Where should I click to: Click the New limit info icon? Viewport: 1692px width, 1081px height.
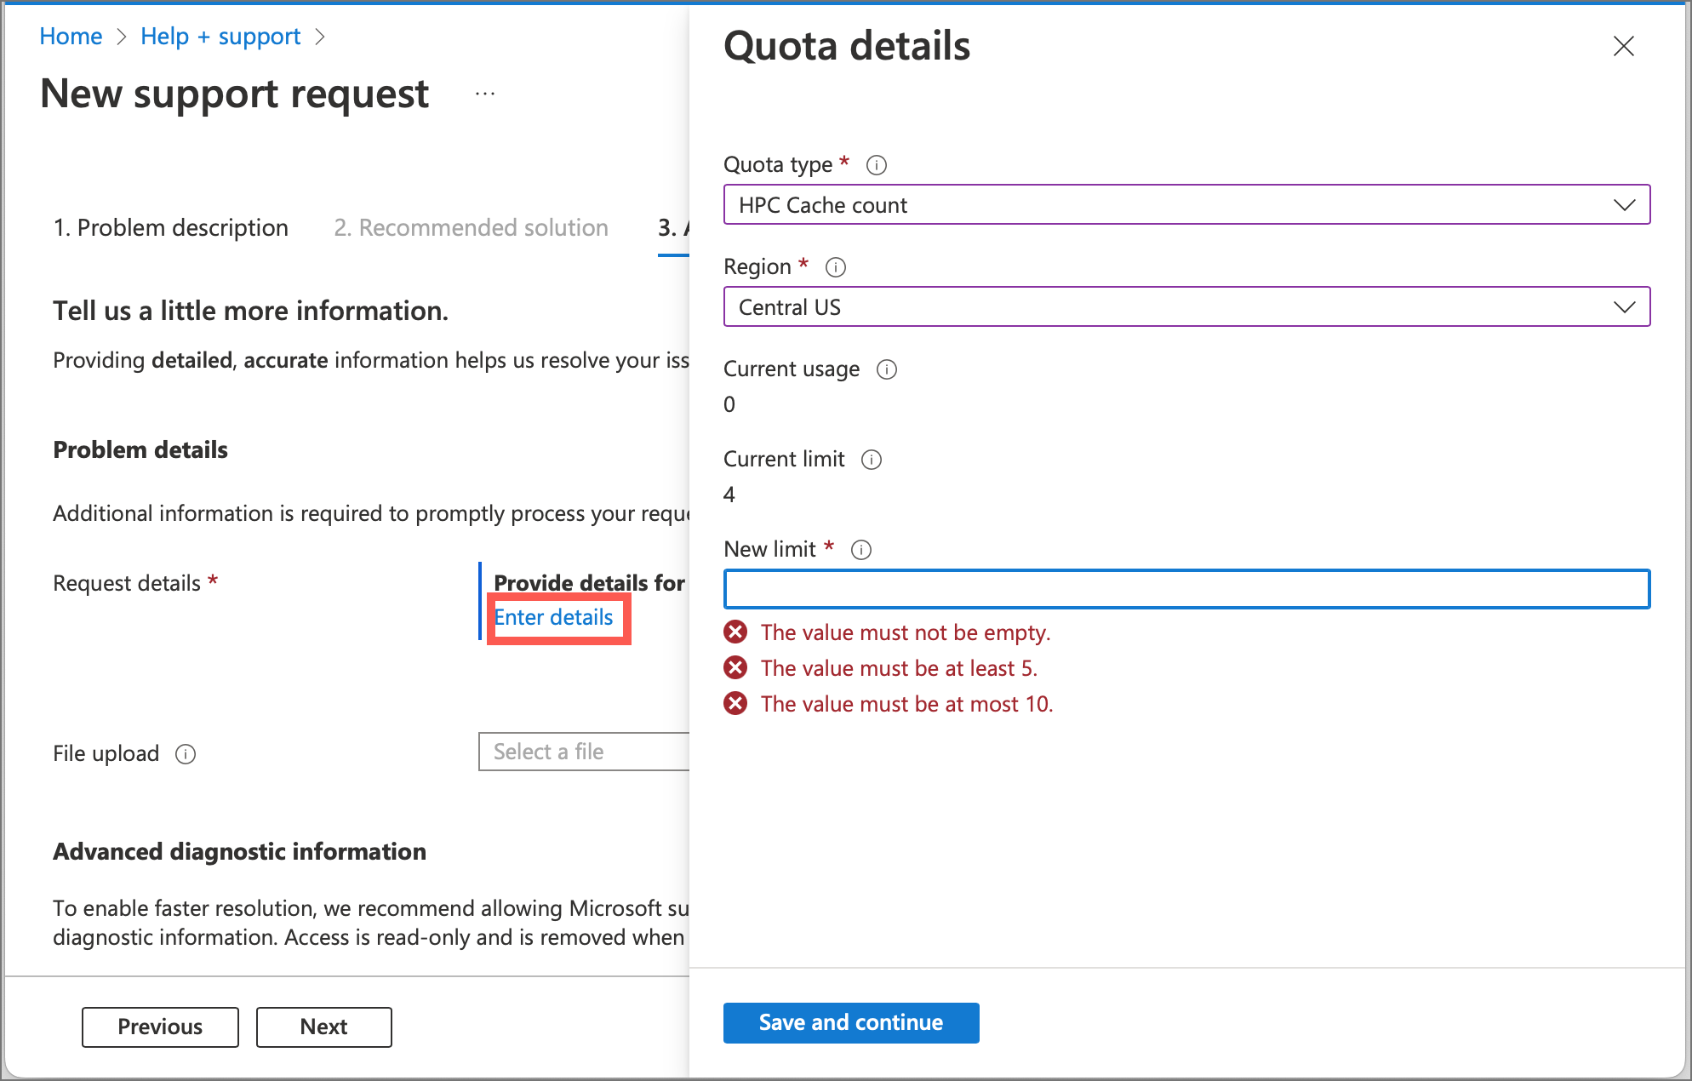[x=860, y=549]
